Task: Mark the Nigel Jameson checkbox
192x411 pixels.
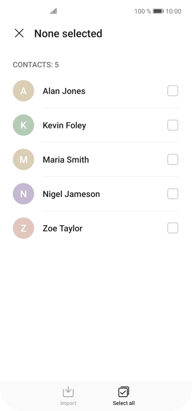Action: tap(173, 194)
